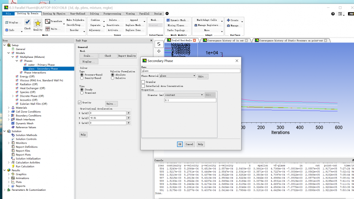Viewport: 354px width, 199px height.
Task: Click Edit next to Phase Material
Action: coord(203,76)
